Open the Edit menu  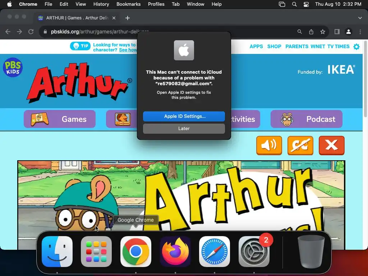[x=64, y=4]
